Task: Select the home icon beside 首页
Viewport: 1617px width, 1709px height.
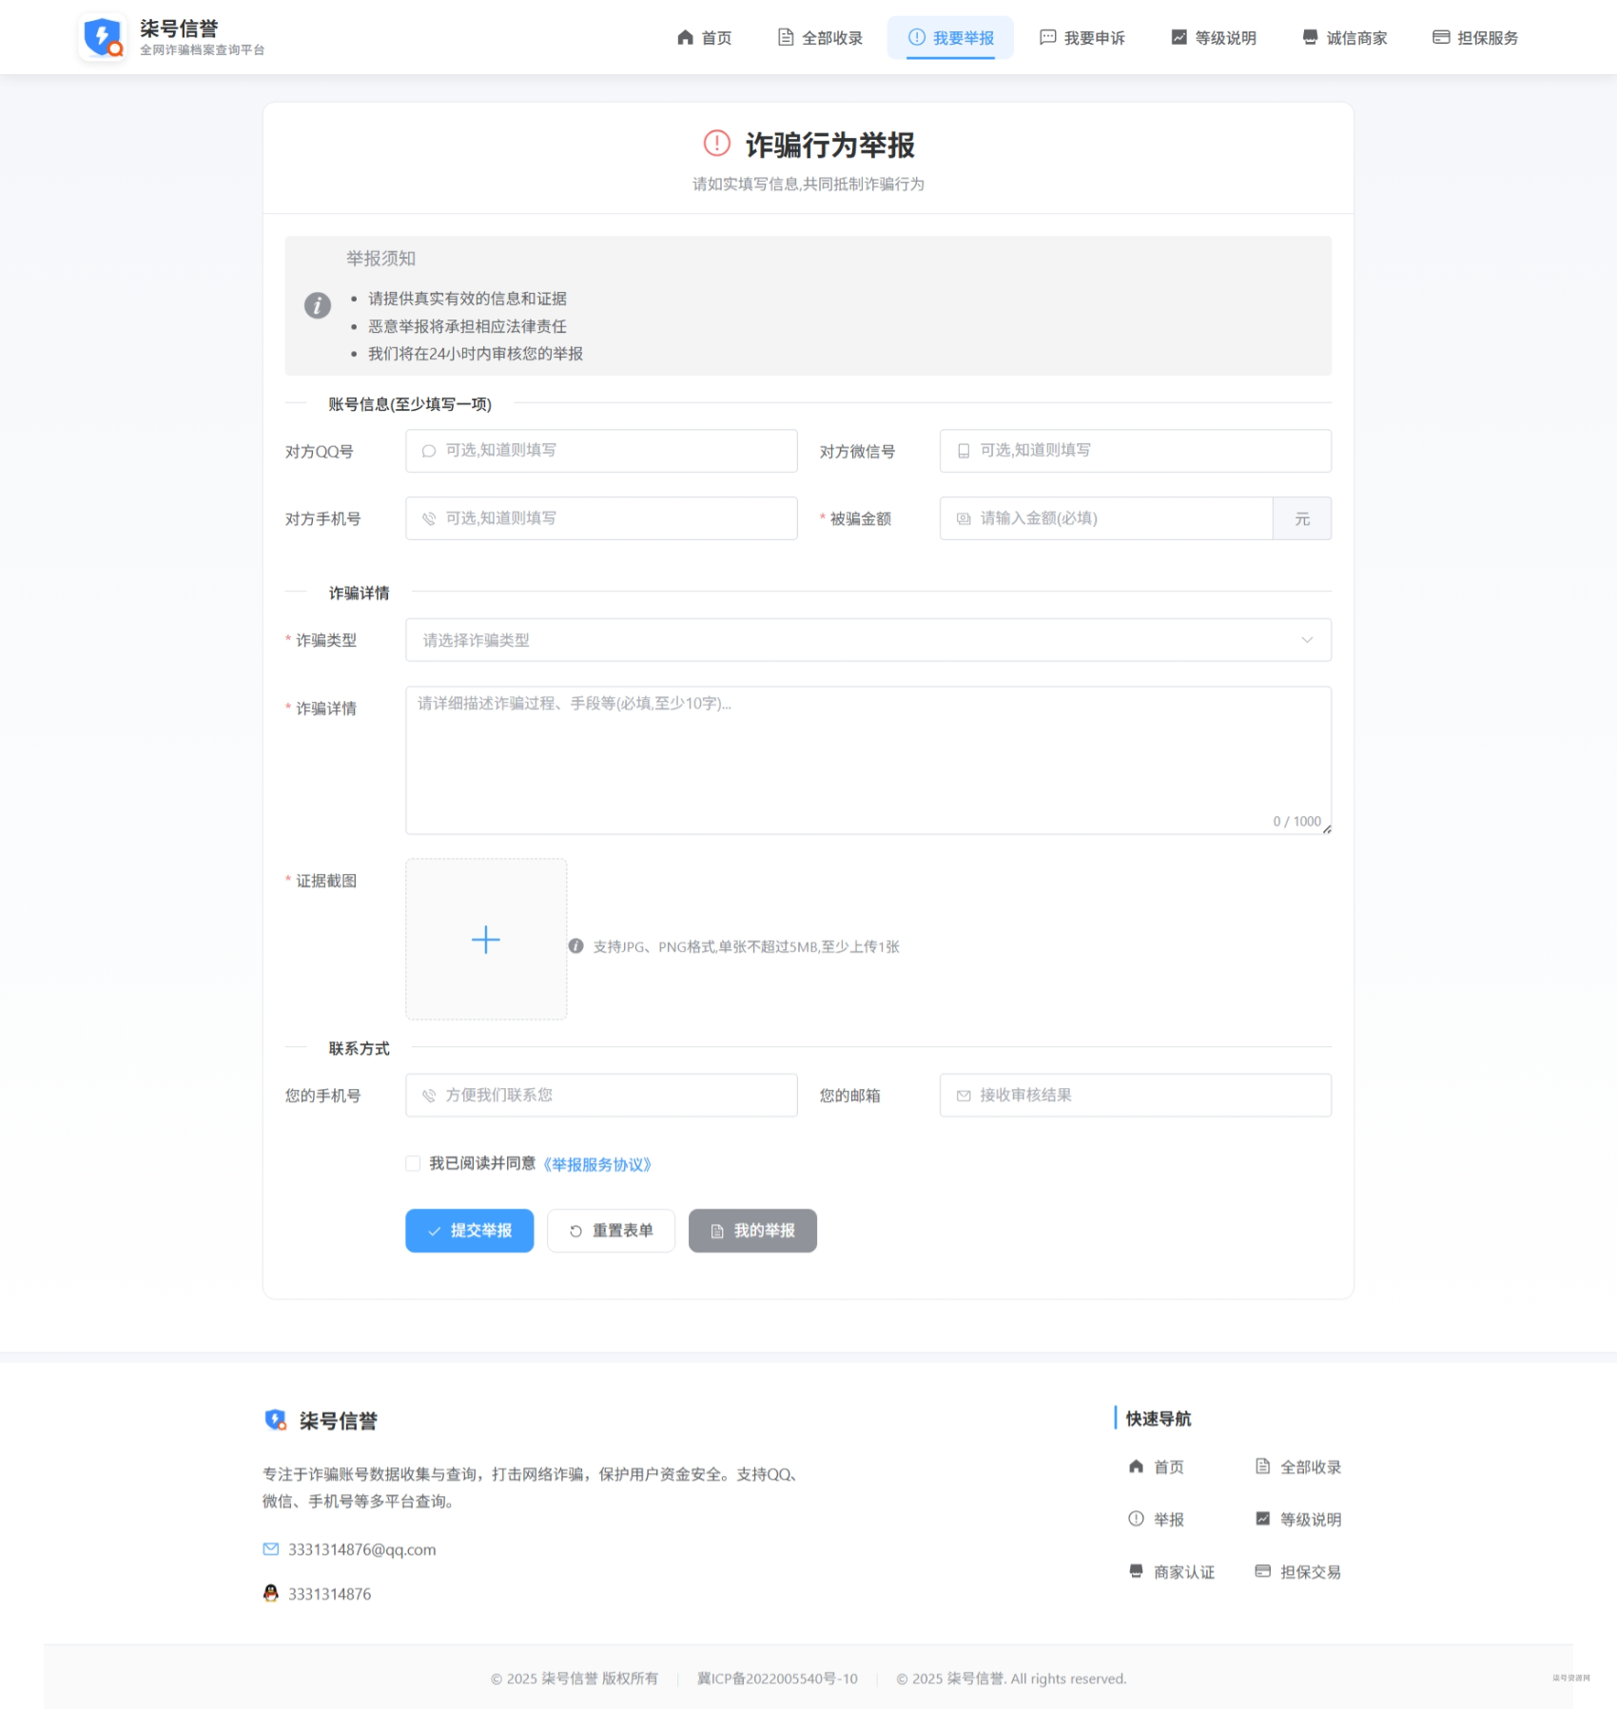Action: [x=683, y=38]
